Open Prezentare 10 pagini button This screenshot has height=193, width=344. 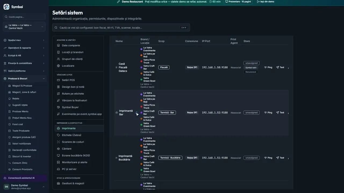[x=238, y=2]
